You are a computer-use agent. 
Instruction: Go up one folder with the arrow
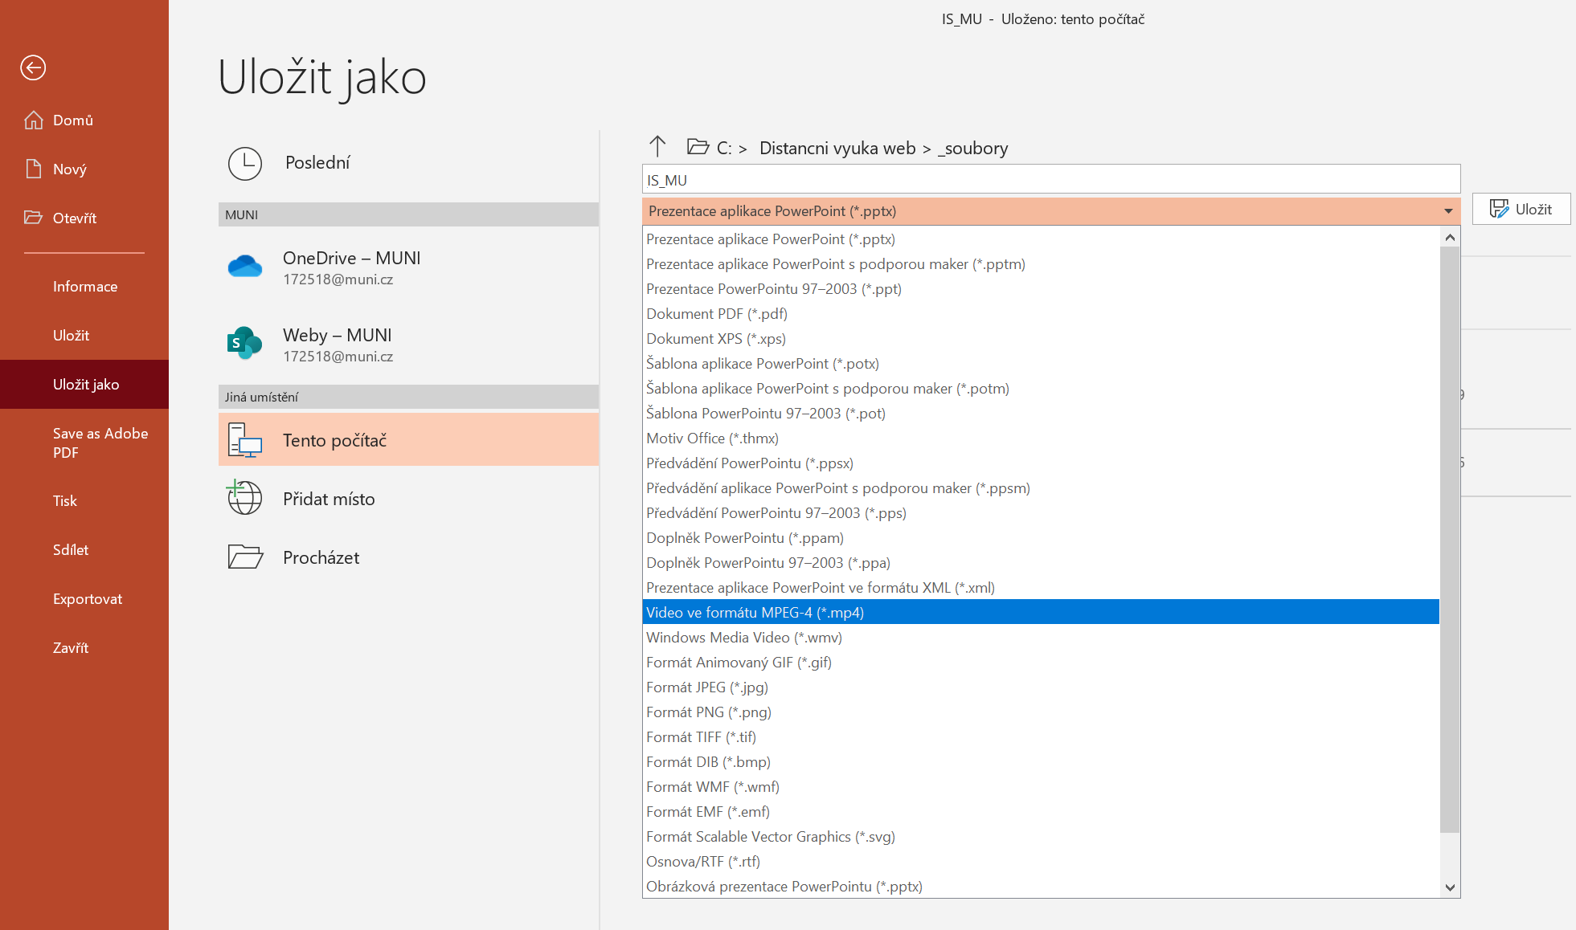(x=657, y=146)
